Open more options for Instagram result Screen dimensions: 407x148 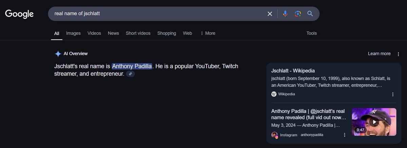pos(345,135)
